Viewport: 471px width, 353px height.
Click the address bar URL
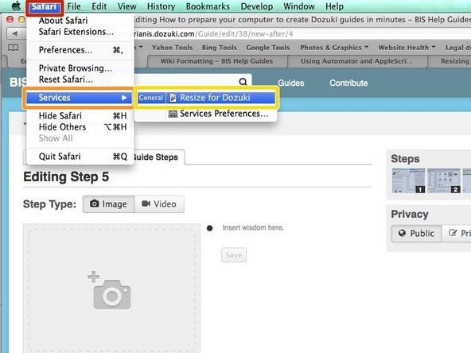point(213,34)
